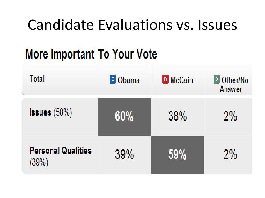
Task: Click the More Important To Your Vote heading
Action: 91,54
